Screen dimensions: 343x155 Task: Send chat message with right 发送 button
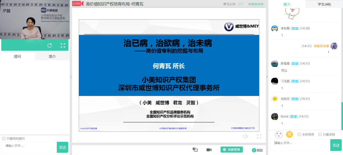(x=336, y=145)
